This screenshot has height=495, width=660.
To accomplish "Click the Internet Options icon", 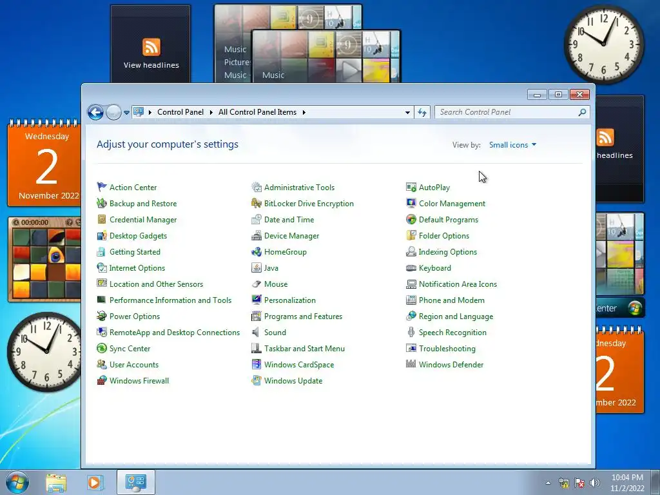I will pos(102,267).
